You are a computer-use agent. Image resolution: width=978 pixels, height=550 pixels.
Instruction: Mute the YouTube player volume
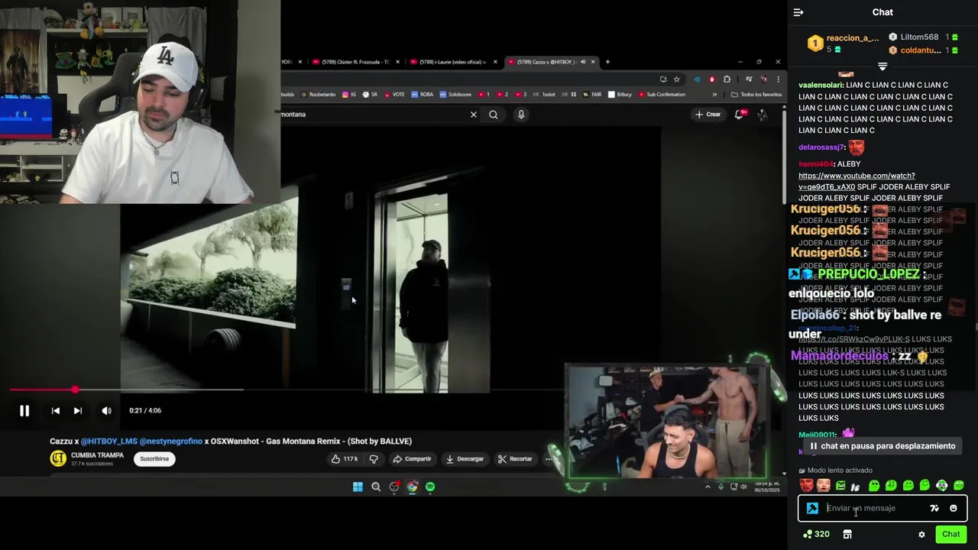pos(106,411)
